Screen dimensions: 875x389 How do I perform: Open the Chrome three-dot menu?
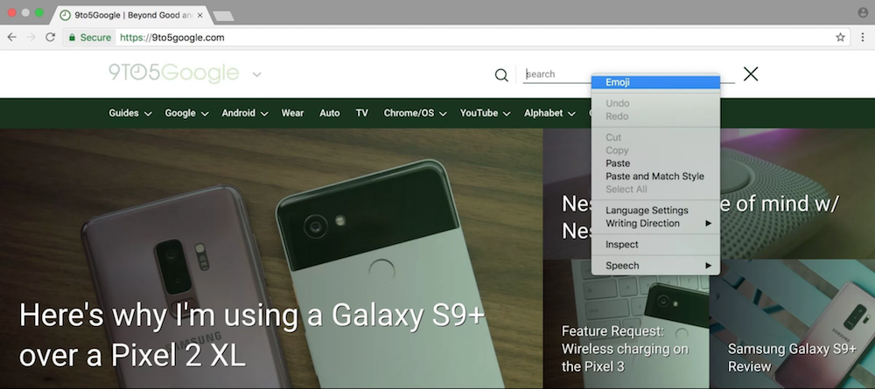coord(863,38)
